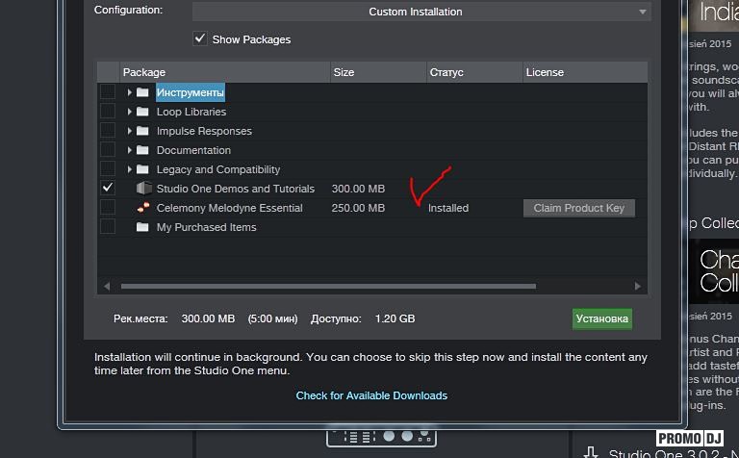Tick the Celemony Melodyne Essential checkbox
Screen dimensions: 739x458
(108, 207)
